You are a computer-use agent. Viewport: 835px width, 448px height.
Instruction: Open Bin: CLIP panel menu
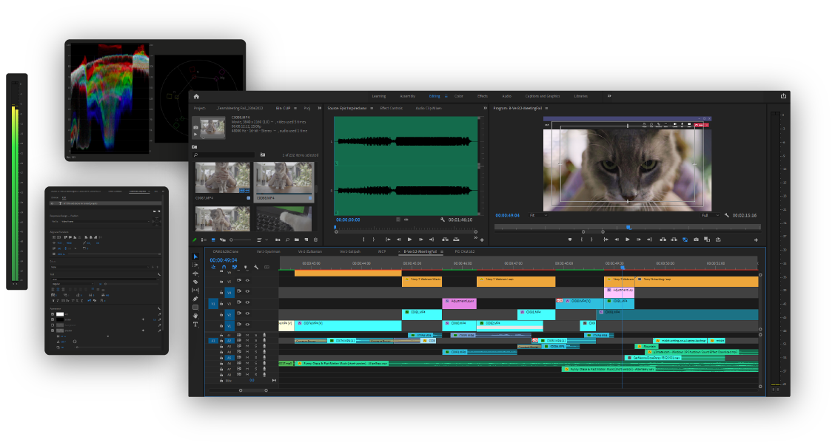[295, 108]
